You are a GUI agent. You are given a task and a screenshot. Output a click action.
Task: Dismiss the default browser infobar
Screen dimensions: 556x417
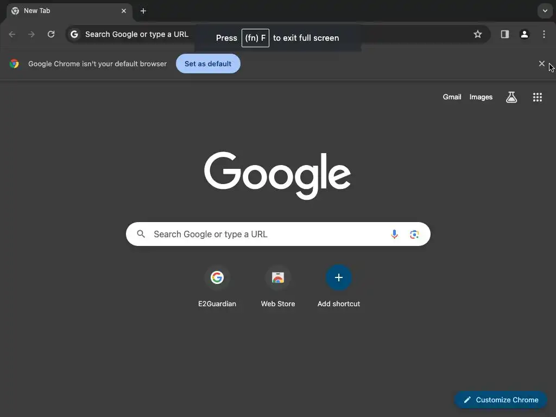click(541, 64)
